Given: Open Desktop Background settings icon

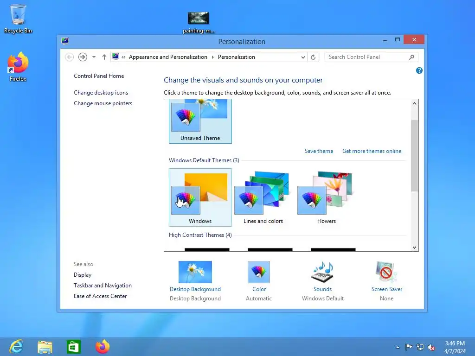Looking at the screenshot, I should [195, 272].
